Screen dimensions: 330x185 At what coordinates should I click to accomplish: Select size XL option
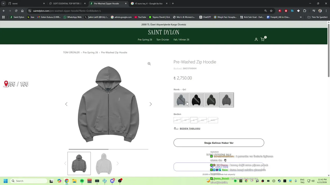[x=203, y=120]
